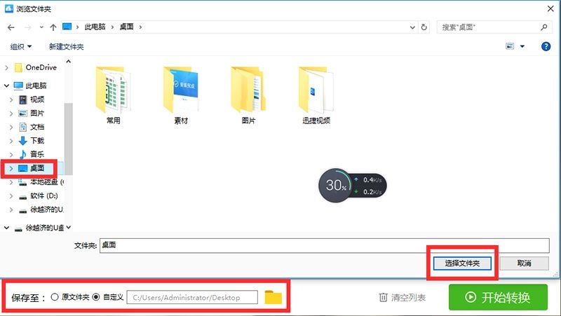
Task: Expand the breadcrumb chevron after 桌面
Action: point(141,27)
